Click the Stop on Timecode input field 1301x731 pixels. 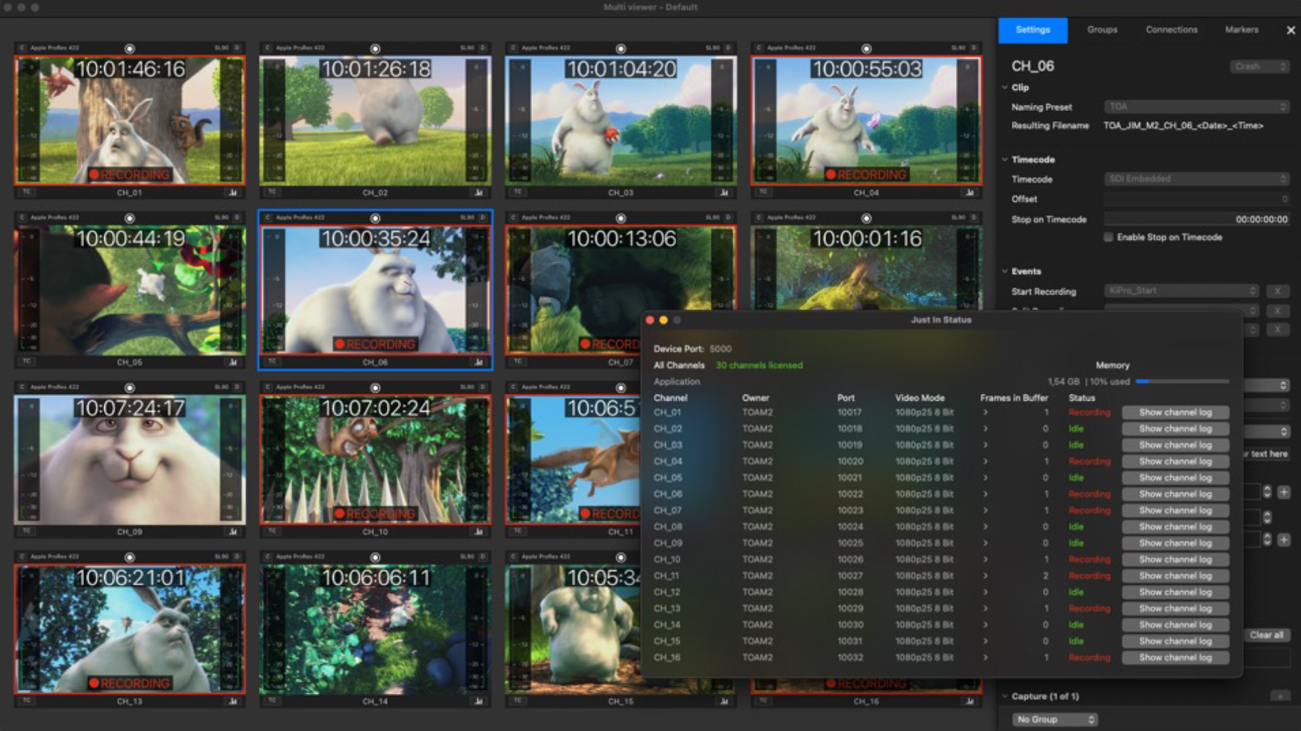pos(1196,219)
